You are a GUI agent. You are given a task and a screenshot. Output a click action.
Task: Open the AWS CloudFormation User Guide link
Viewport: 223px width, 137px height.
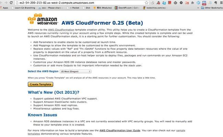pyautogui.click(x=120, y=130)
